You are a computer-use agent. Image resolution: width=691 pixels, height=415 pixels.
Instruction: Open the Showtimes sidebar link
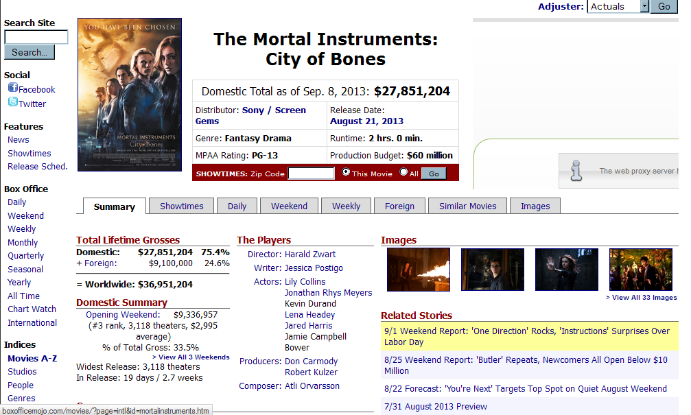(29, 154)
